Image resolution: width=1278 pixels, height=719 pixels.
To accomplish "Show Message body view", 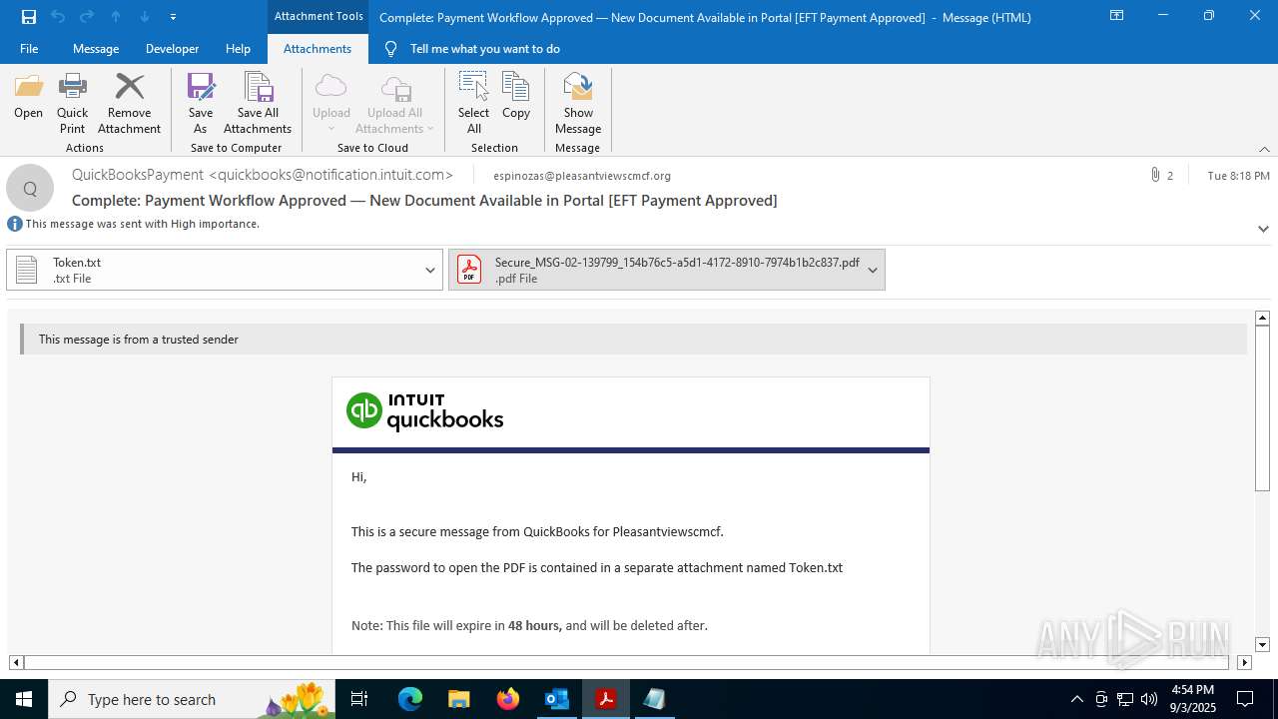I will pos(578,104).
